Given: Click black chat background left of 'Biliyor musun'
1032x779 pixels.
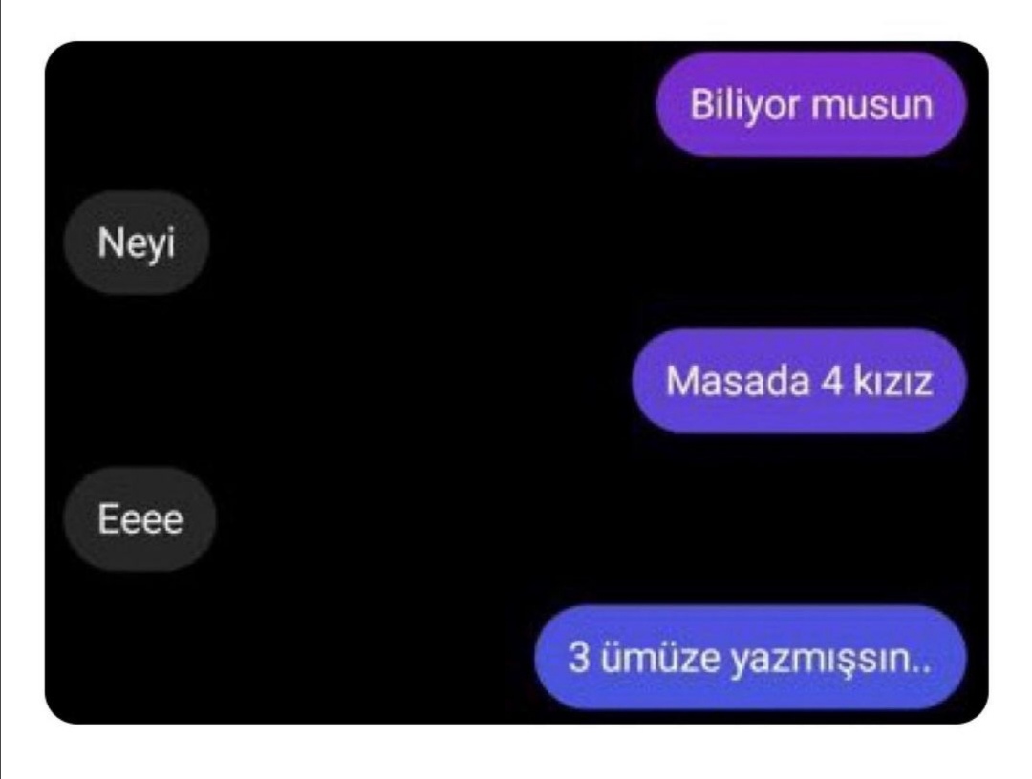Looking at the screenshot, I should point(349,104).
